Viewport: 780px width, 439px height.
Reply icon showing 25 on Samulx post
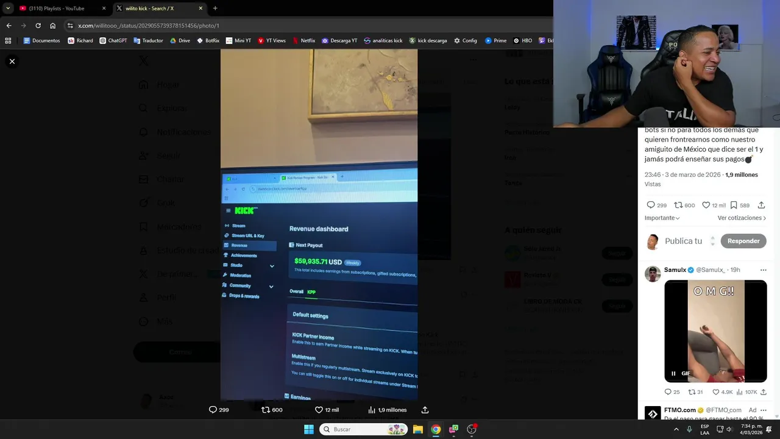[x=668, y=392]
